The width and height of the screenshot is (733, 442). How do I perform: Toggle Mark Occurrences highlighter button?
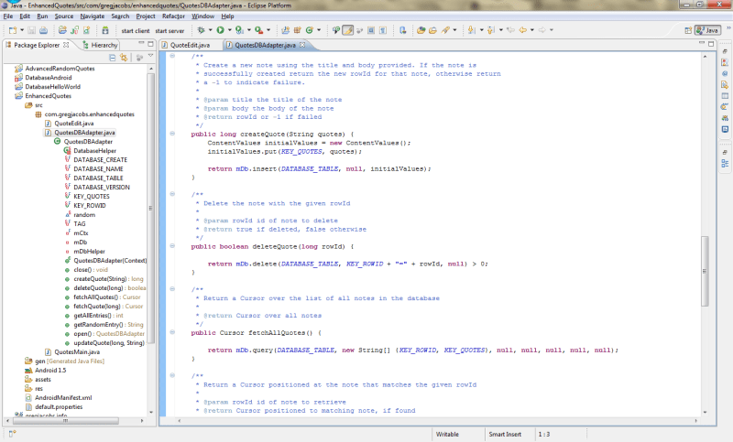[348, 30]
